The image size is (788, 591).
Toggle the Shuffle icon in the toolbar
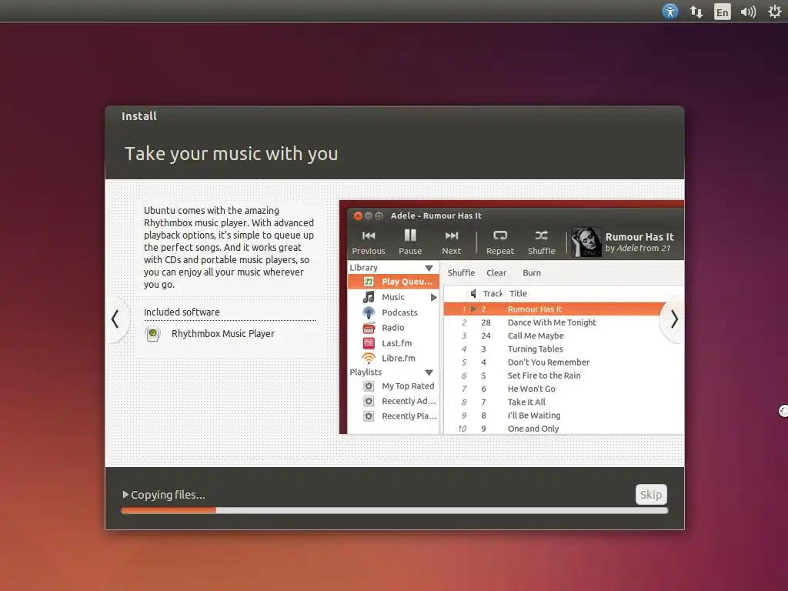pos(541,235)
